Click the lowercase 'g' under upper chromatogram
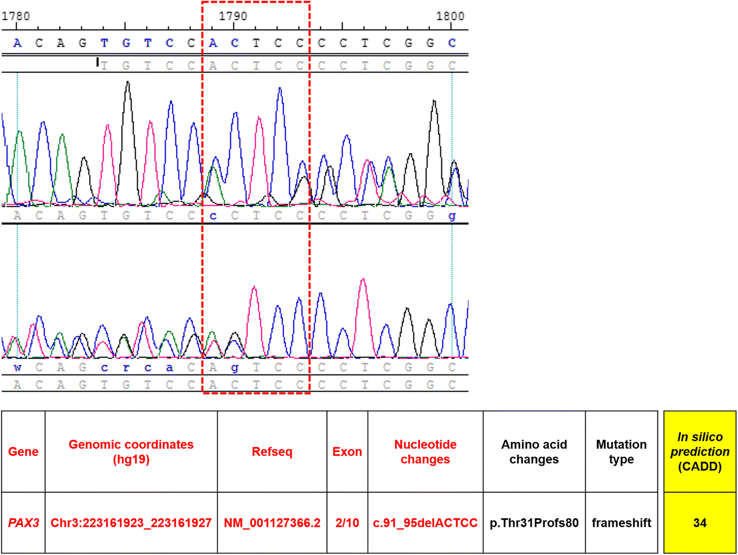Screen dimensions: 738x555 tap(452, 216)
